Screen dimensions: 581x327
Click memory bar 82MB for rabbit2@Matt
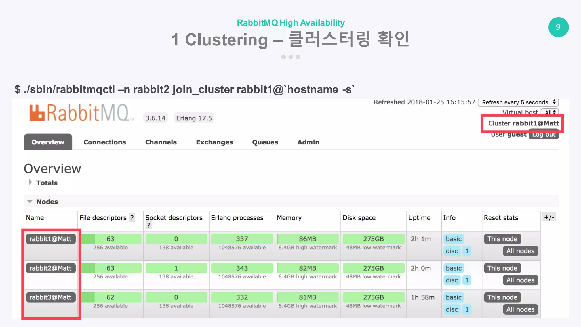point(308,268)
